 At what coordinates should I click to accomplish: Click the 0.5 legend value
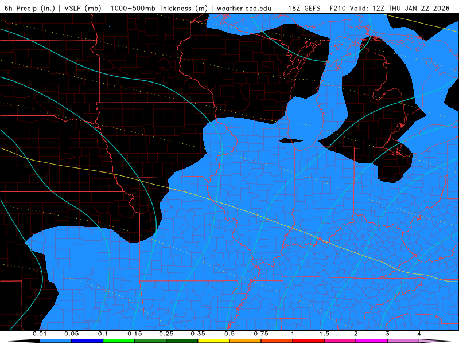click(229, 334)
